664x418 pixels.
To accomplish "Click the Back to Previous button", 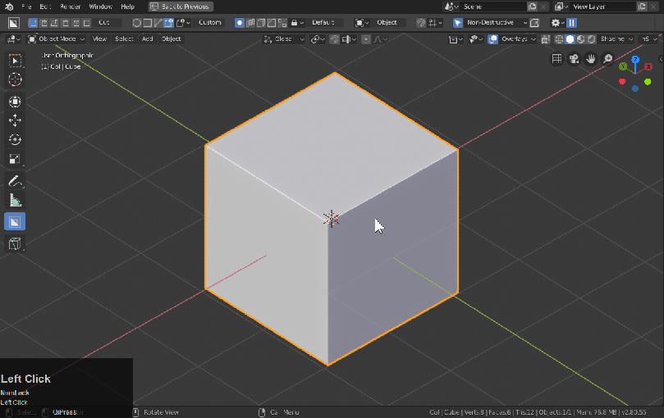I will [181, 7].
